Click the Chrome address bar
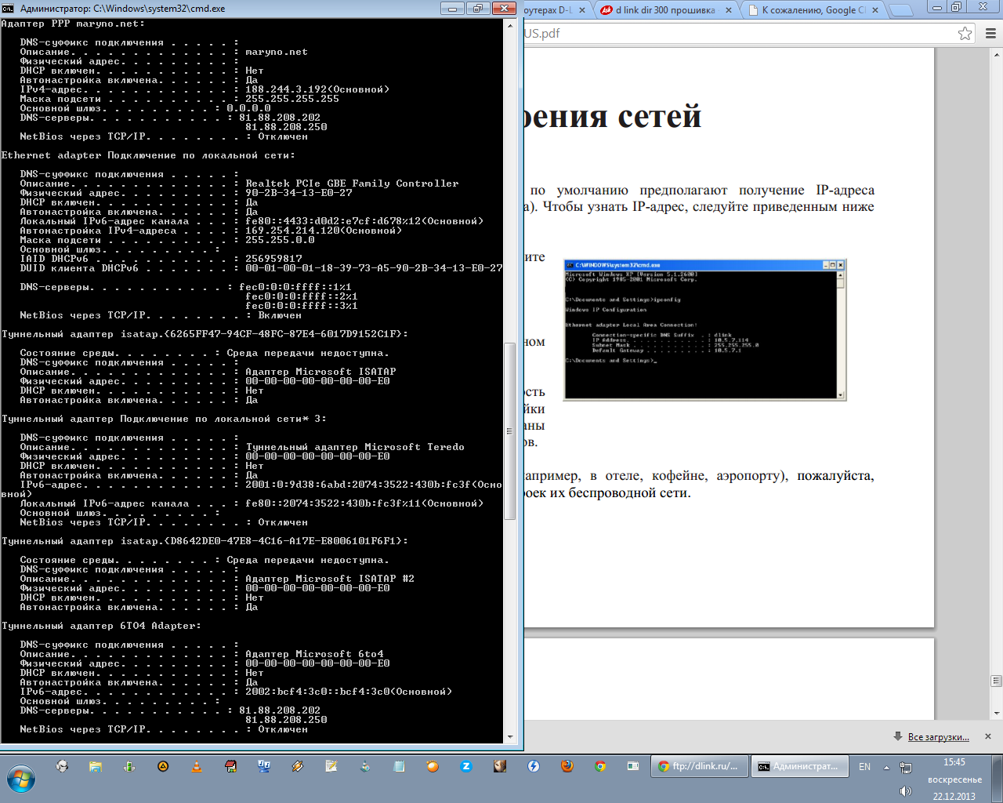Image resolution: width=1003 pixels, height=803 pixels. click(x=737, y=34)
